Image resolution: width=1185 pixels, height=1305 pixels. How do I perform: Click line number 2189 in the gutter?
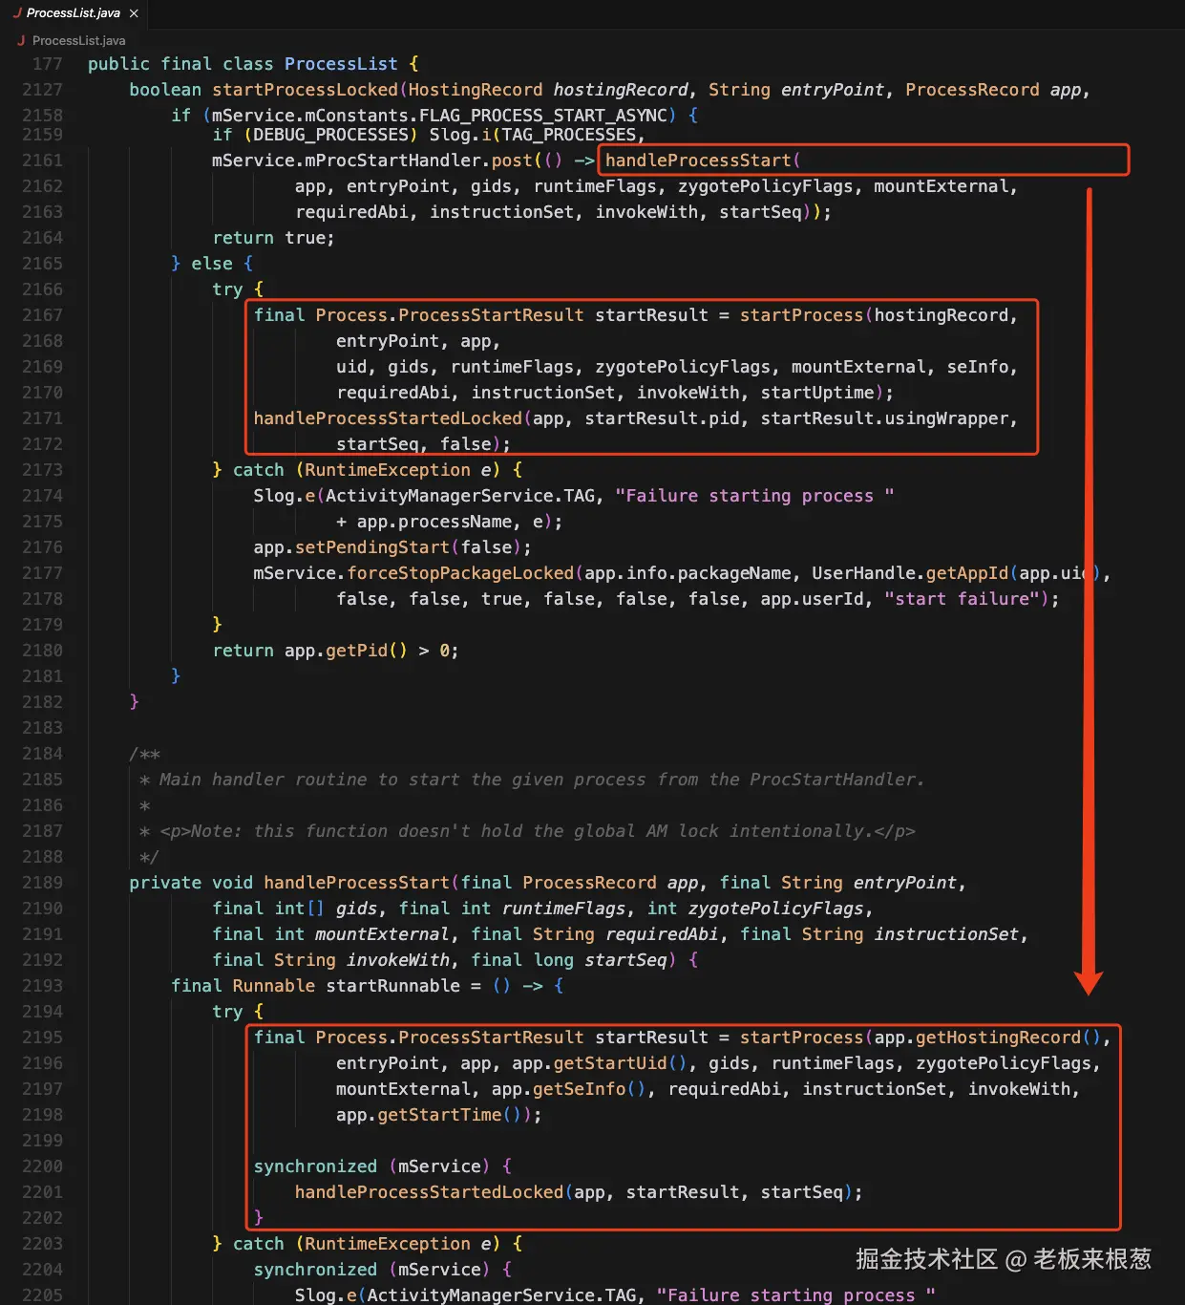pos(42,883)
